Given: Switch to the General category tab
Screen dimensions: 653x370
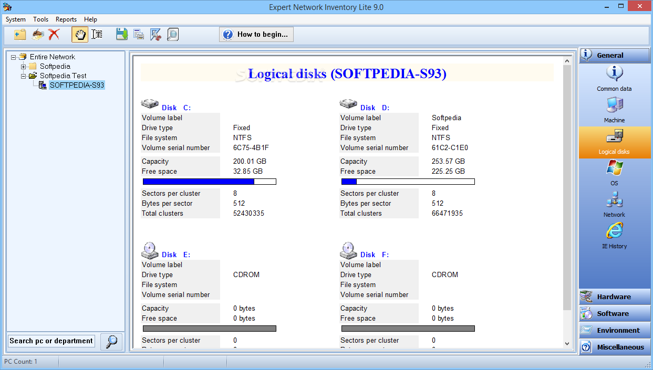Looking at the screenshot, I should click(615, 55).
